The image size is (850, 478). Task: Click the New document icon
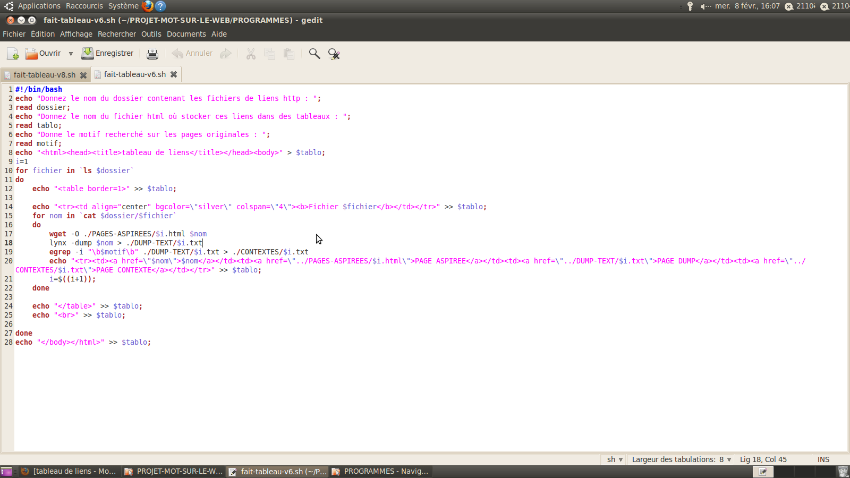[12, 54]
